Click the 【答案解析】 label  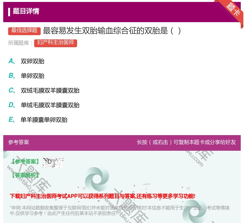(x=26, y=175)
